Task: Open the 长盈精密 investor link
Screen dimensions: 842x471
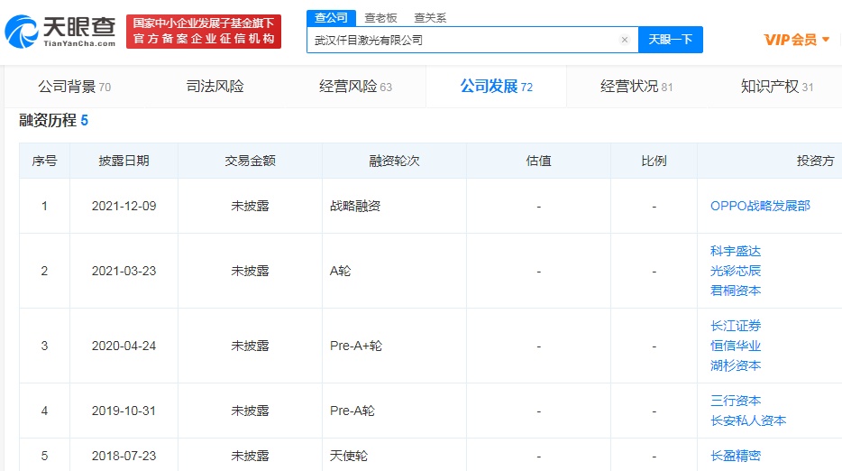Action: (x=736, y=456)
